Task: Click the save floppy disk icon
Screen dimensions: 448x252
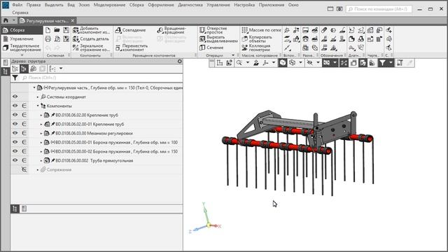Action: click(x=66, y=30)
